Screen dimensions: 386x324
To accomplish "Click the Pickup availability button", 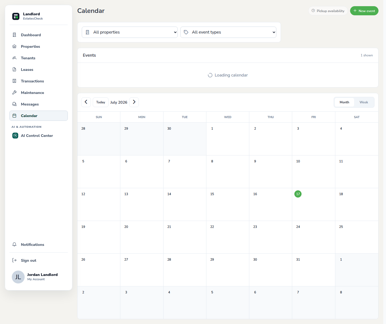I will pos(328,11).
